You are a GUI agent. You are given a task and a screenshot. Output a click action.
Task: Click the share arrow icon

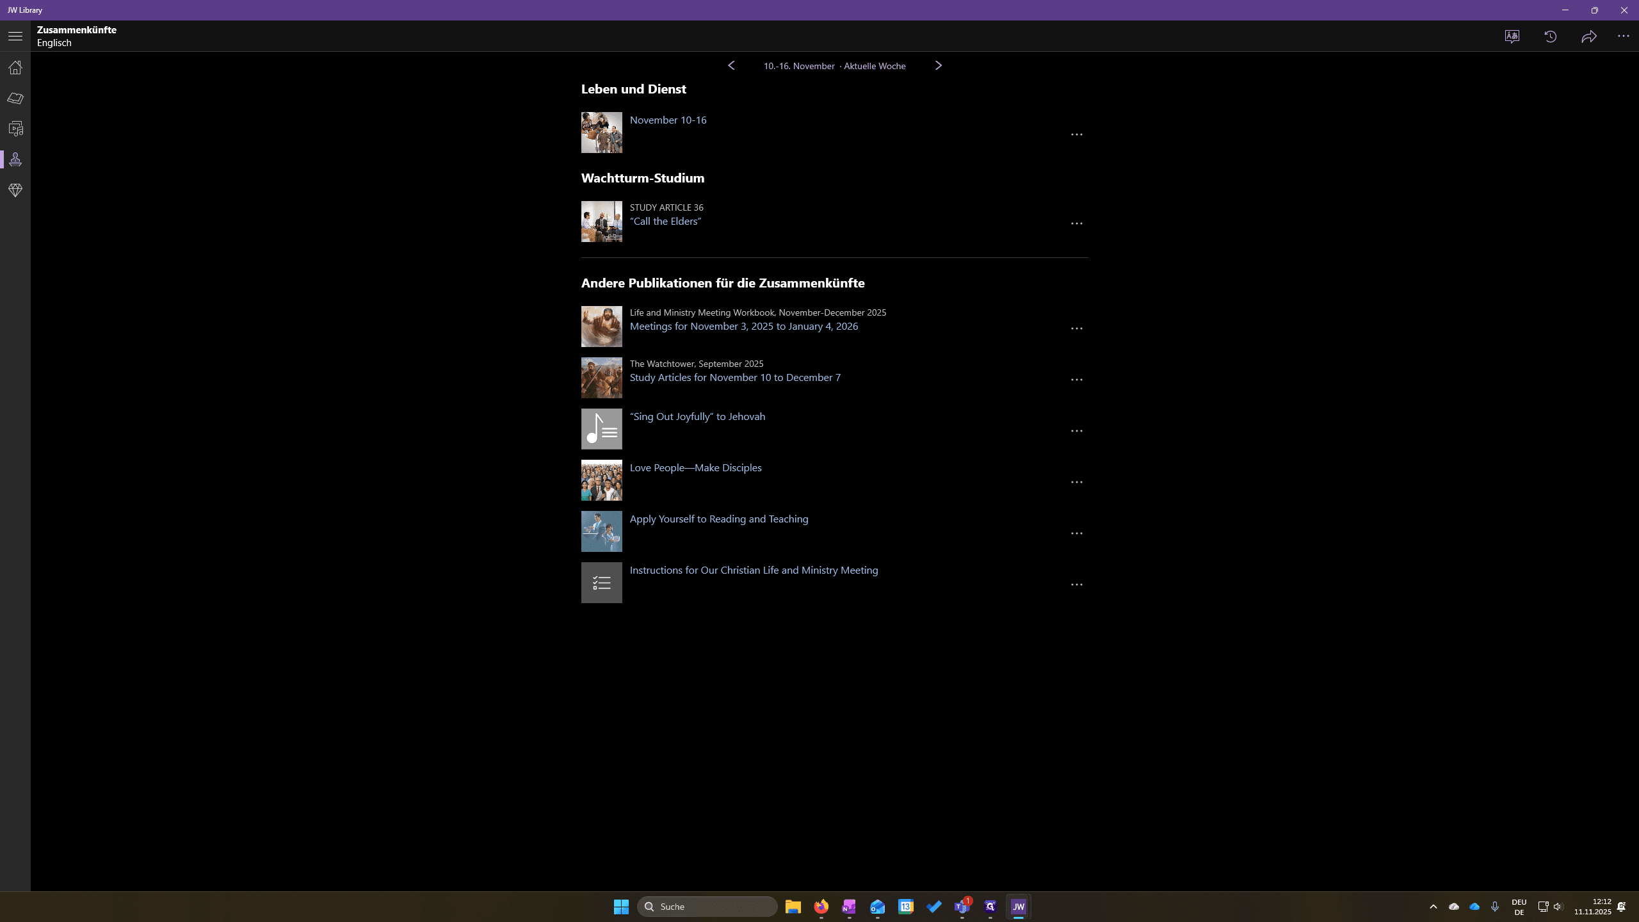coord(1589,36)
